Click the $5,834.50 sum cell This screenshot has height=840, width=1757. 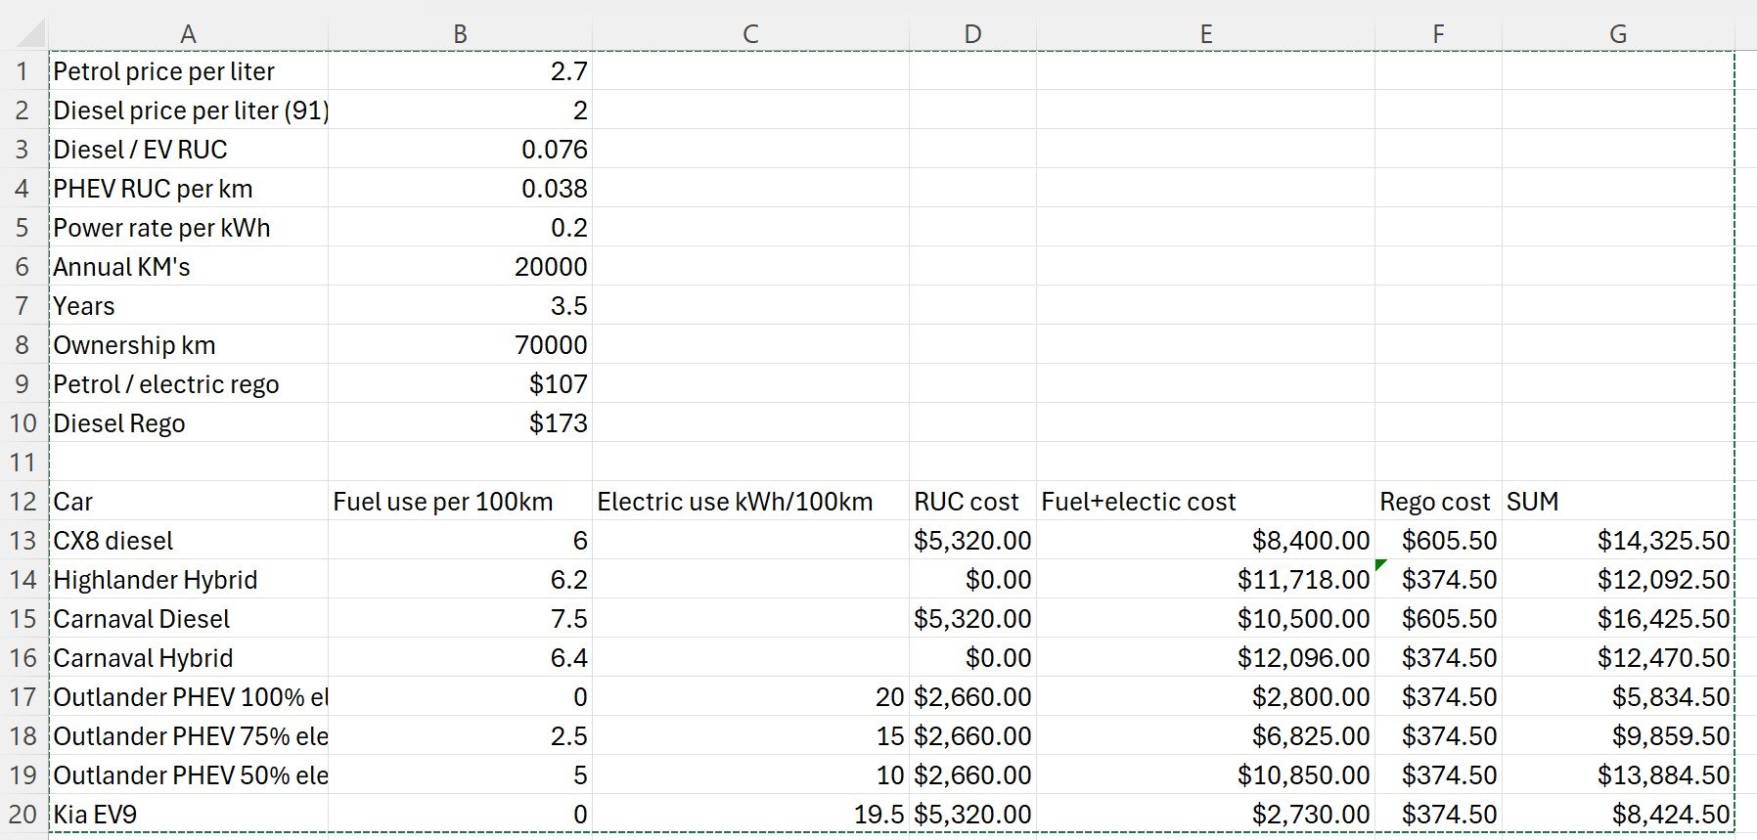[1618, 697]
